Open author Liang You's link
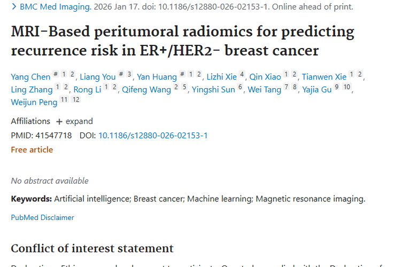401x267 pixels. tap(97, 77)
